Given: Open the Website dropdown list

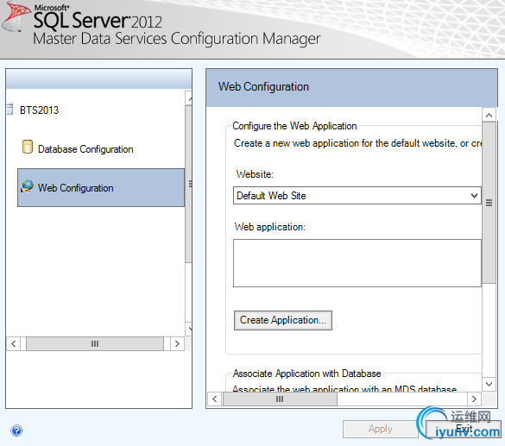Looking at the screenshot, I should tap(357, 195).
